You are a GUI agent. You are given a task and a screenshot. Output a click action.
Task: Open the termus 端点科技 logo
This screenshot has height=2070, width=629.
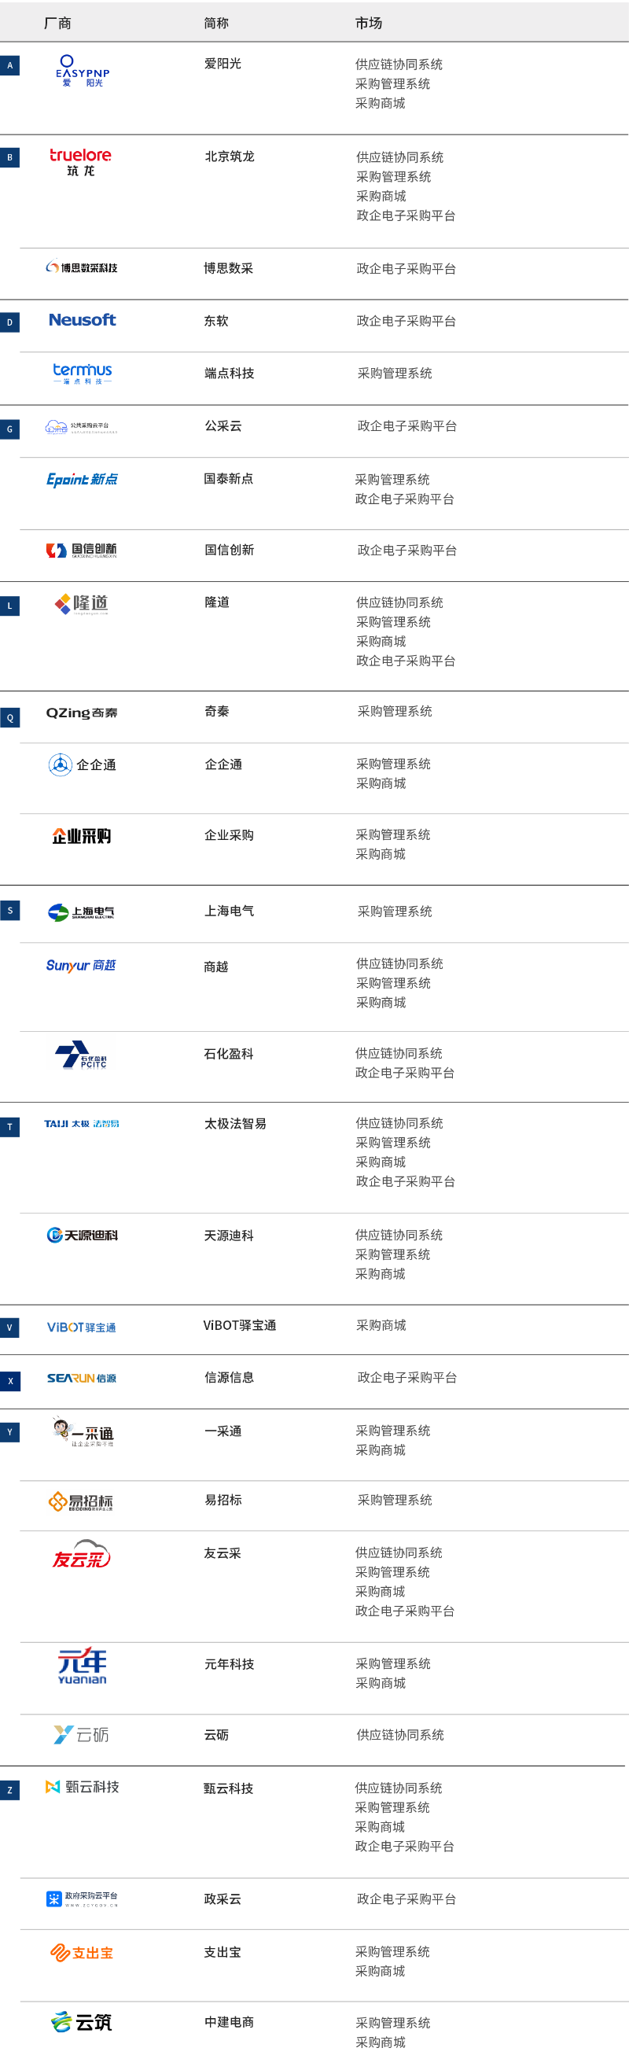click(x=82, y=373)
